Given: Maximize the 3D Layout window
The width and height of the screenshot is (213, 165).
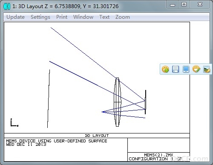Looking at the screenshot, I should (184, 4).
